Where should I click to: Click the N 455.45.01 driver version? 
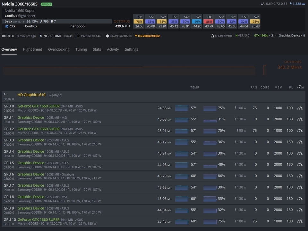coord(243,36)
